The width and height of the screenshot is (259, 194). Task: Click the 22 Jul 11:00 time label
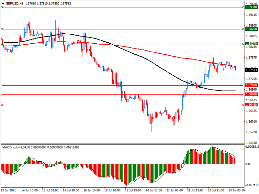pos(216,190)
